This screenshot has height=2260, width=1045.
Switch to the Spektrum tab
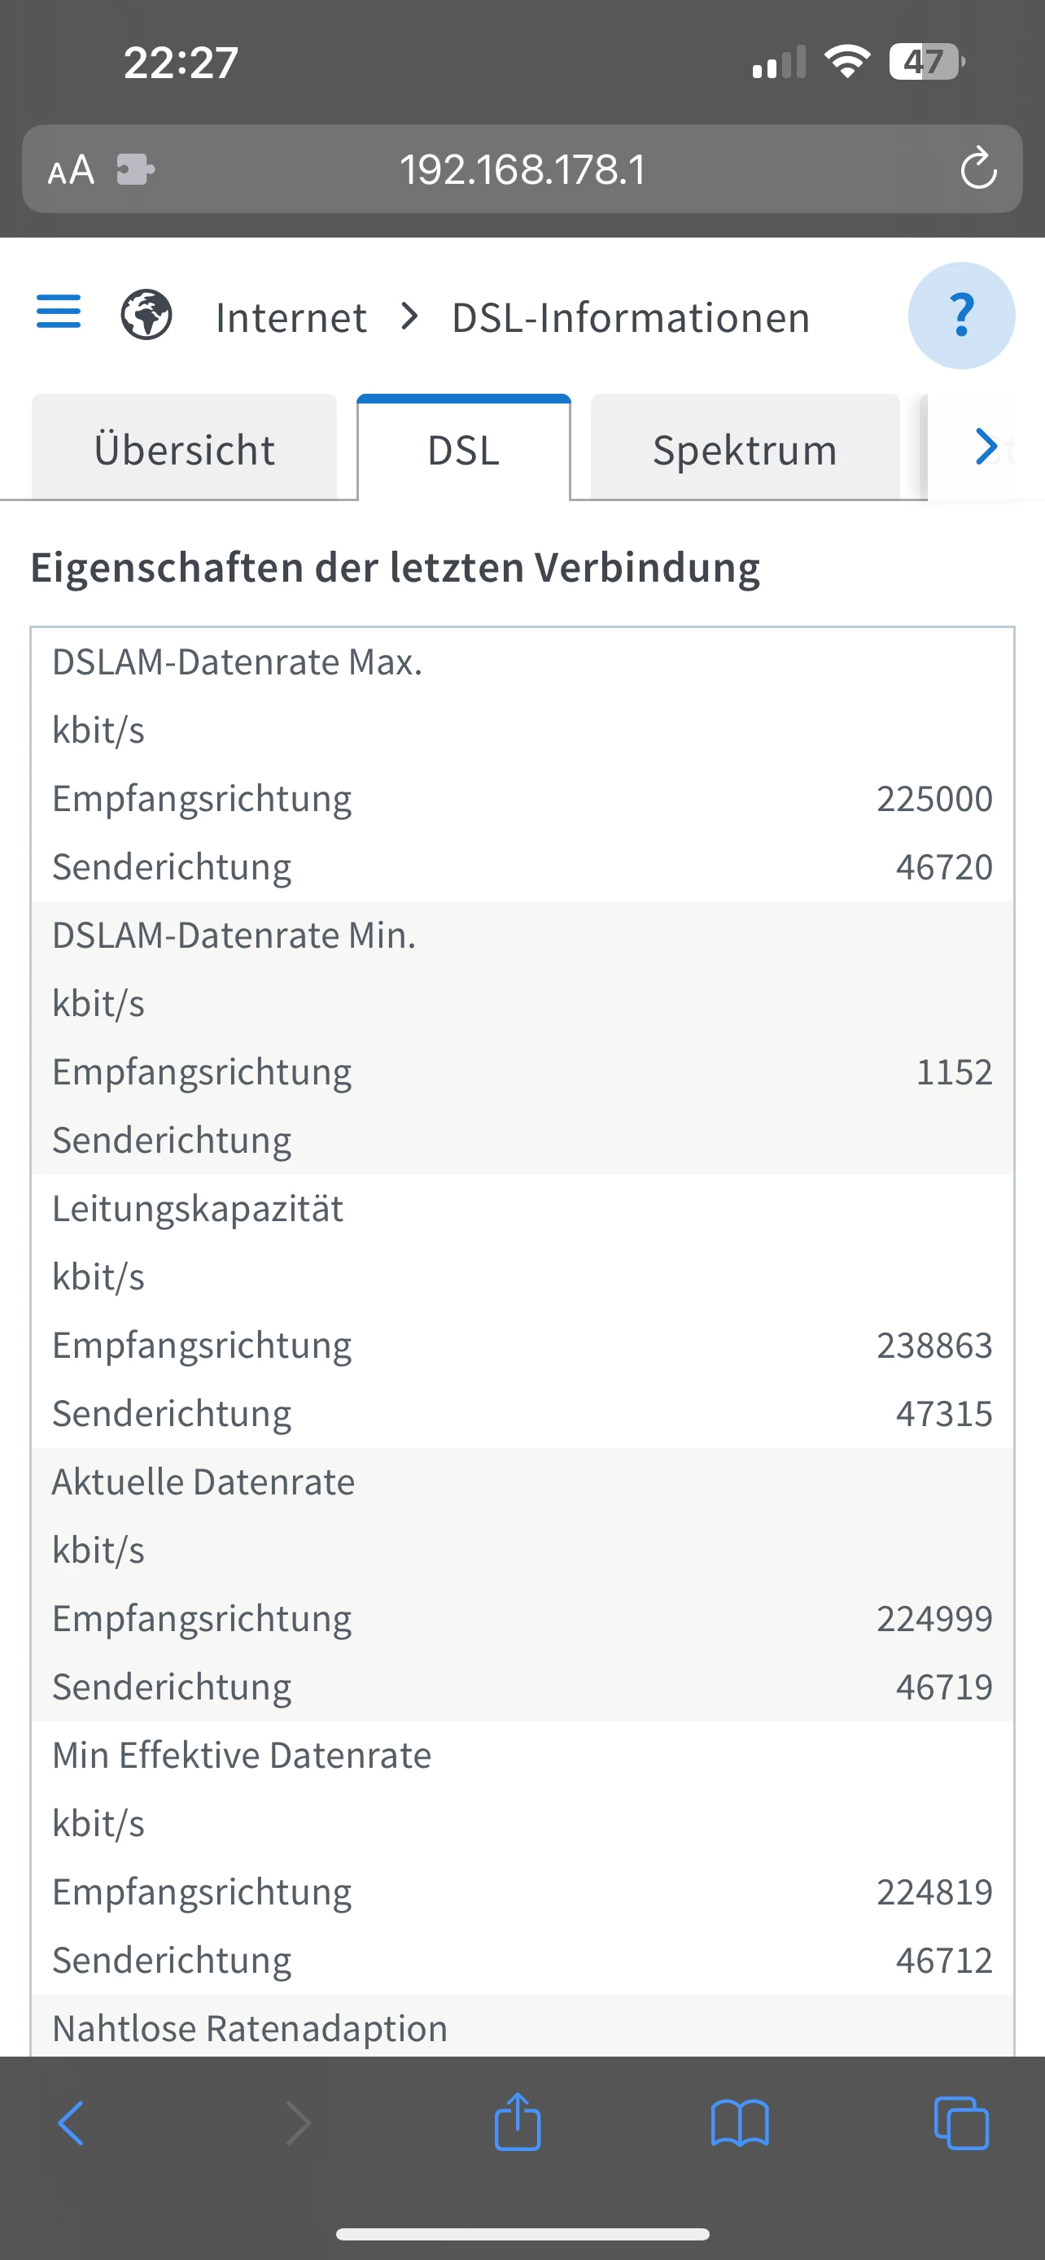[744, 449]
